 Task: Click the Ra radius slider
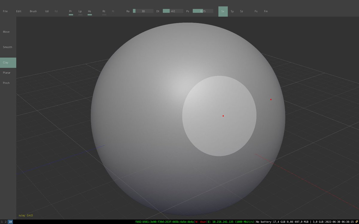143,11
